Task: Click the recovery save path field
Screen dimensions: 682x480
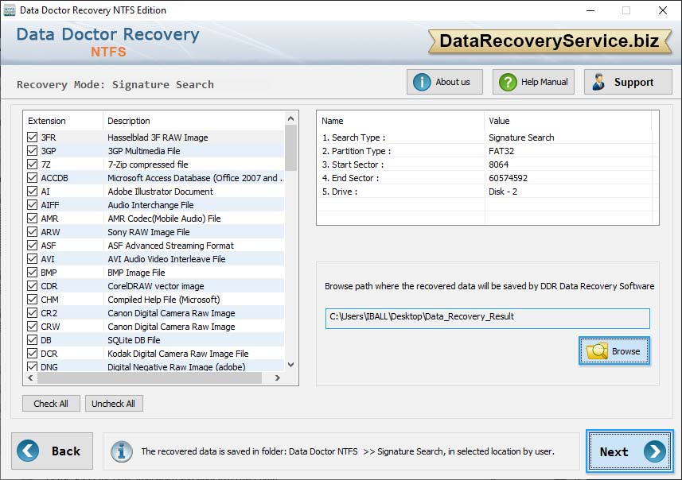Action: [x=487, y=319]
